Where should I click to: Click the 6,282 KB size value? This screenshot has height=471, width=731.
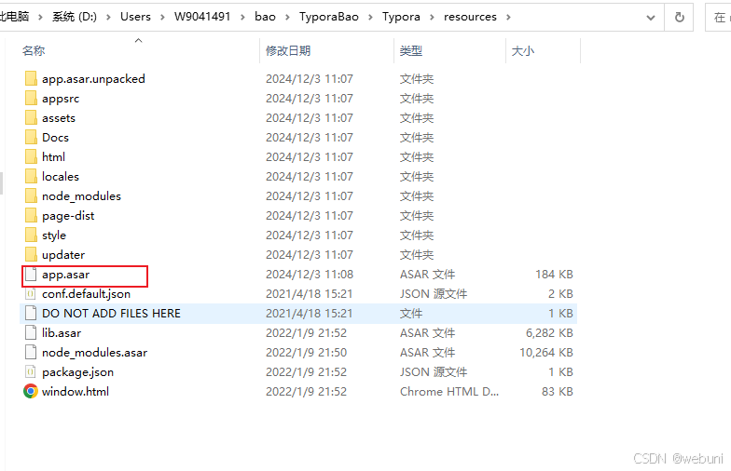click(549, 333)
